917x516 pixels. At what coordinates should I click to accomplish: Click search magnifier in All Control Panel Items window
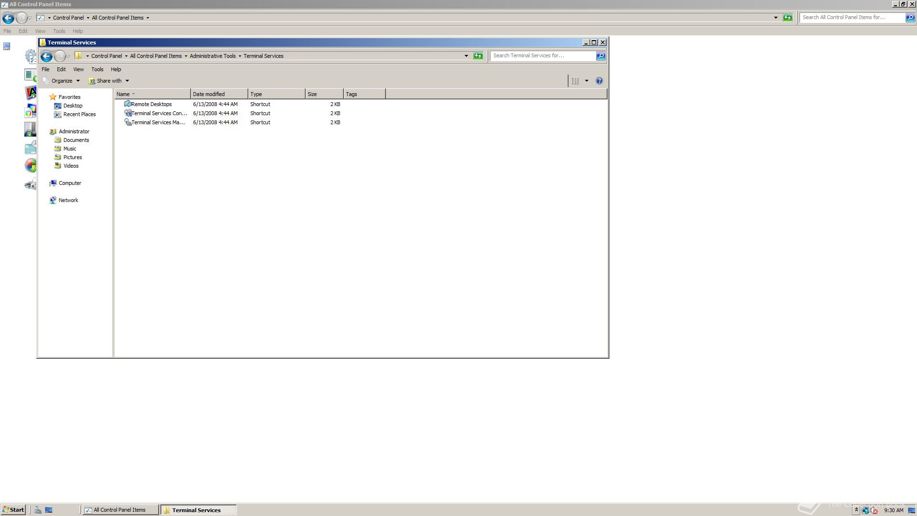[x=910, y=18]
